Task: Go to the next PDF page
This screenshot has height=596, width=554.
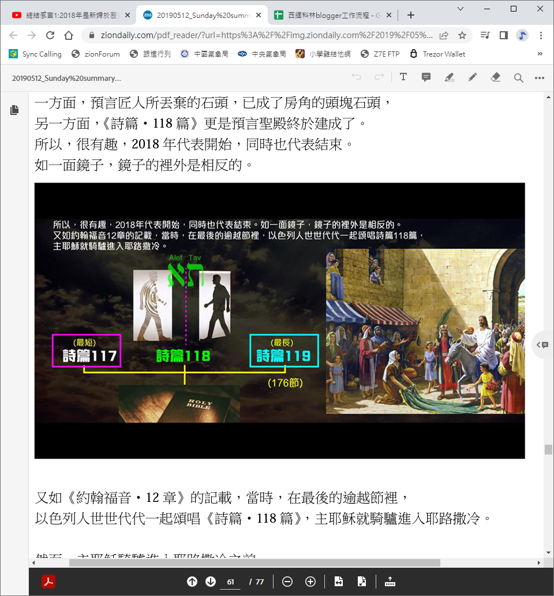Action: tap(211, 582)
